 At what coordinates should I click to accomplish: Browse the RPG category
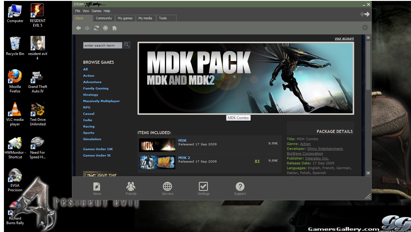tap(87, 107)
